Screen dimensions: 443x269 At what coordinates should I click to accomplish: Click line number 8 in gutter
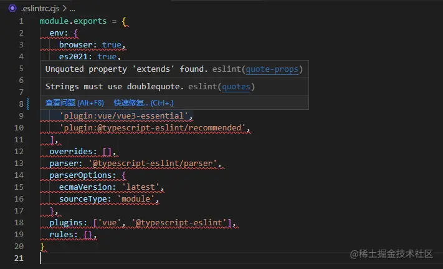[21, 104]
